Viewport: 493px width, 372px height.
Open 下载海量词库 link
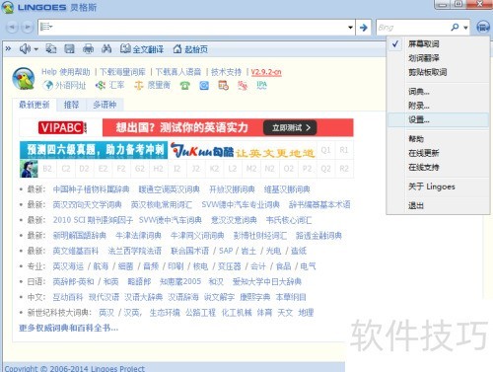122,72
